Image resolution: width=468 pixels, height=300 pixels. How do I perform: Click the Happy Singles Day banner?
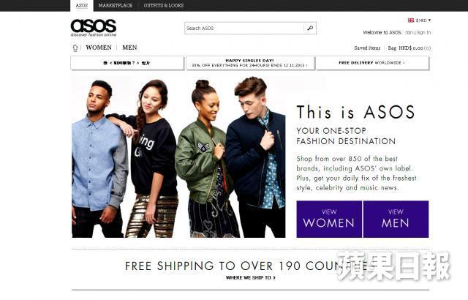pos(250,63)
